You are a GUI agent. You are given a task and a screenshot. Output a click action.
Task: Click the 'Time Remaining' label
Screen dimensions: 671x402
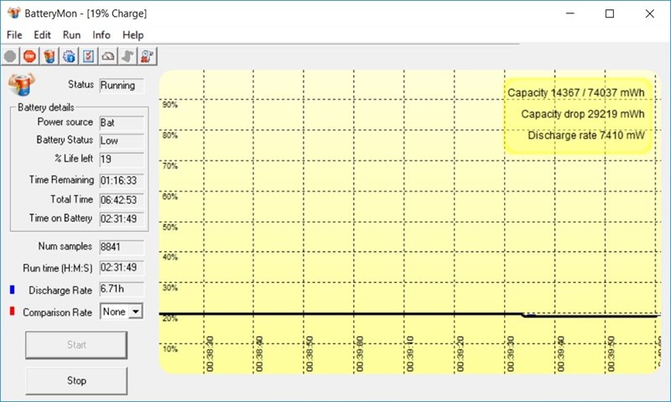click(61, 180)
